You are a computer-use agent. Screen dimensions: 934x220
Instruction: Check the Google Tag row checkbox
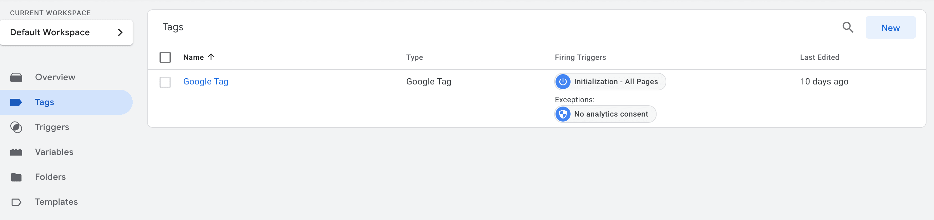pyautogui.click(x=165, y=82)
